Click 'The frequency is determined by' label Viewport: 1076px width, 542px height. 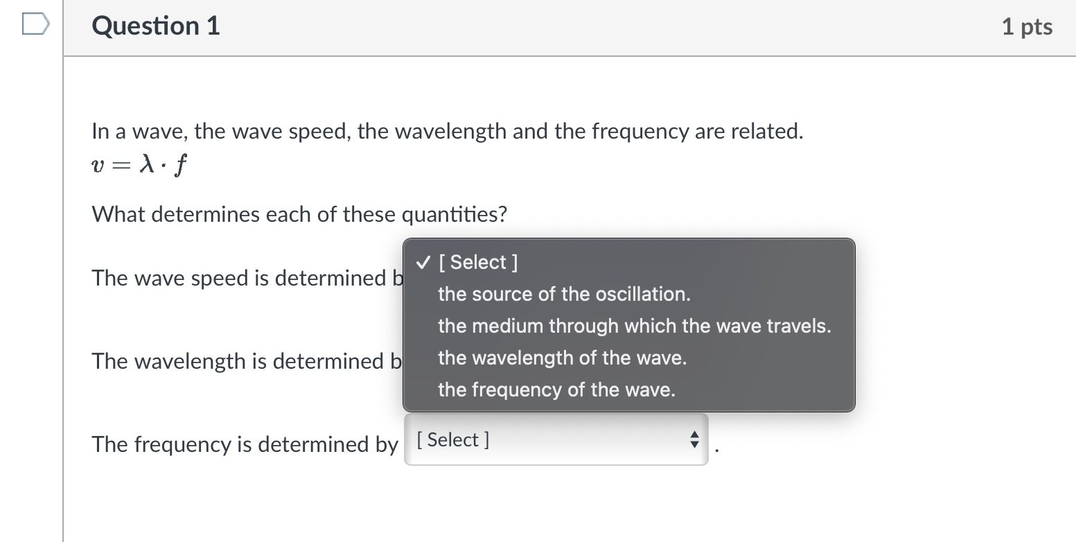pos(245,444)
